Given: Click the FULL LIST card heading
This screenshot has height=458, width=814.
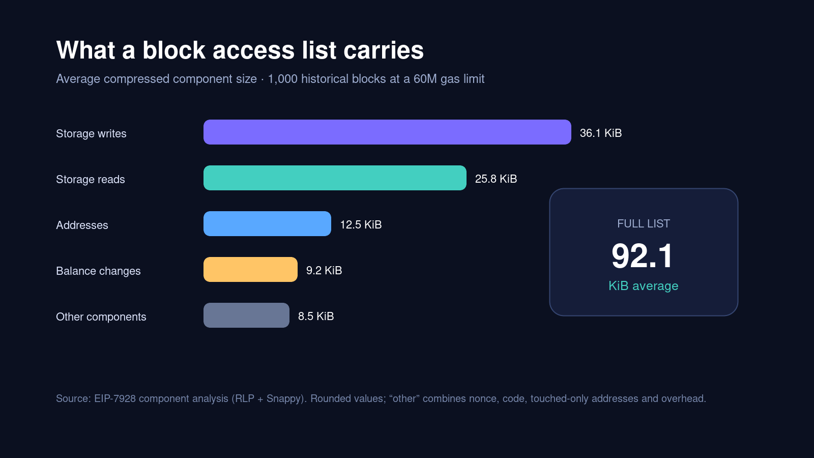Looking at the screenshot, I should (x=644, y=223).
